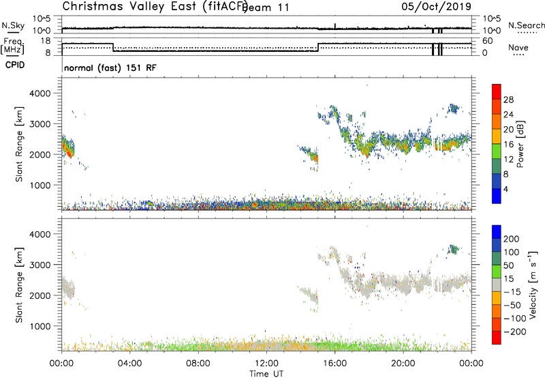Click the '1000' tick in the velocity panel
Viewport: 545px width, 378px height.
(x=40, y=326)
